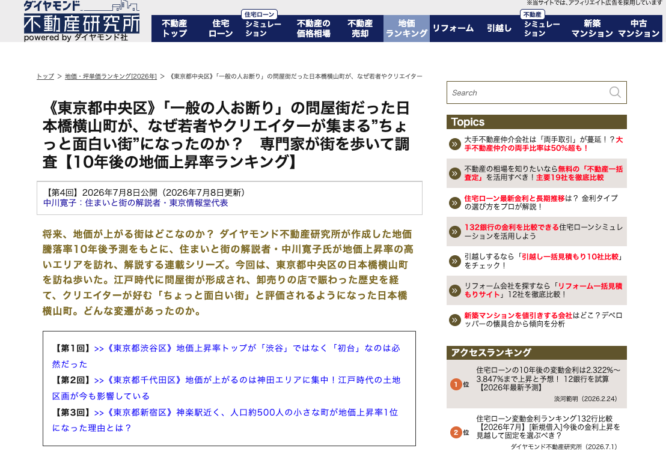
Task: Click the olive lead paragraph starting 将来、地価が上がる街
Action: pos(228,273)
